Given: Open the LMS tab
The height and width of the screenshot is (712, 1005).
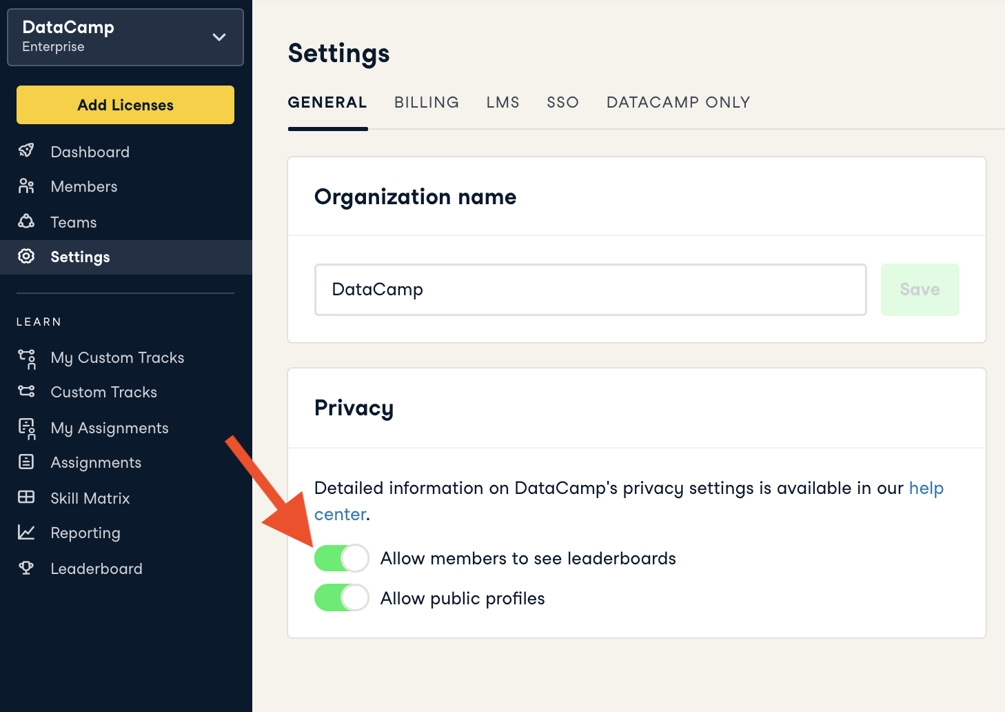Looking at the screenshot, I should click(502, 103).
